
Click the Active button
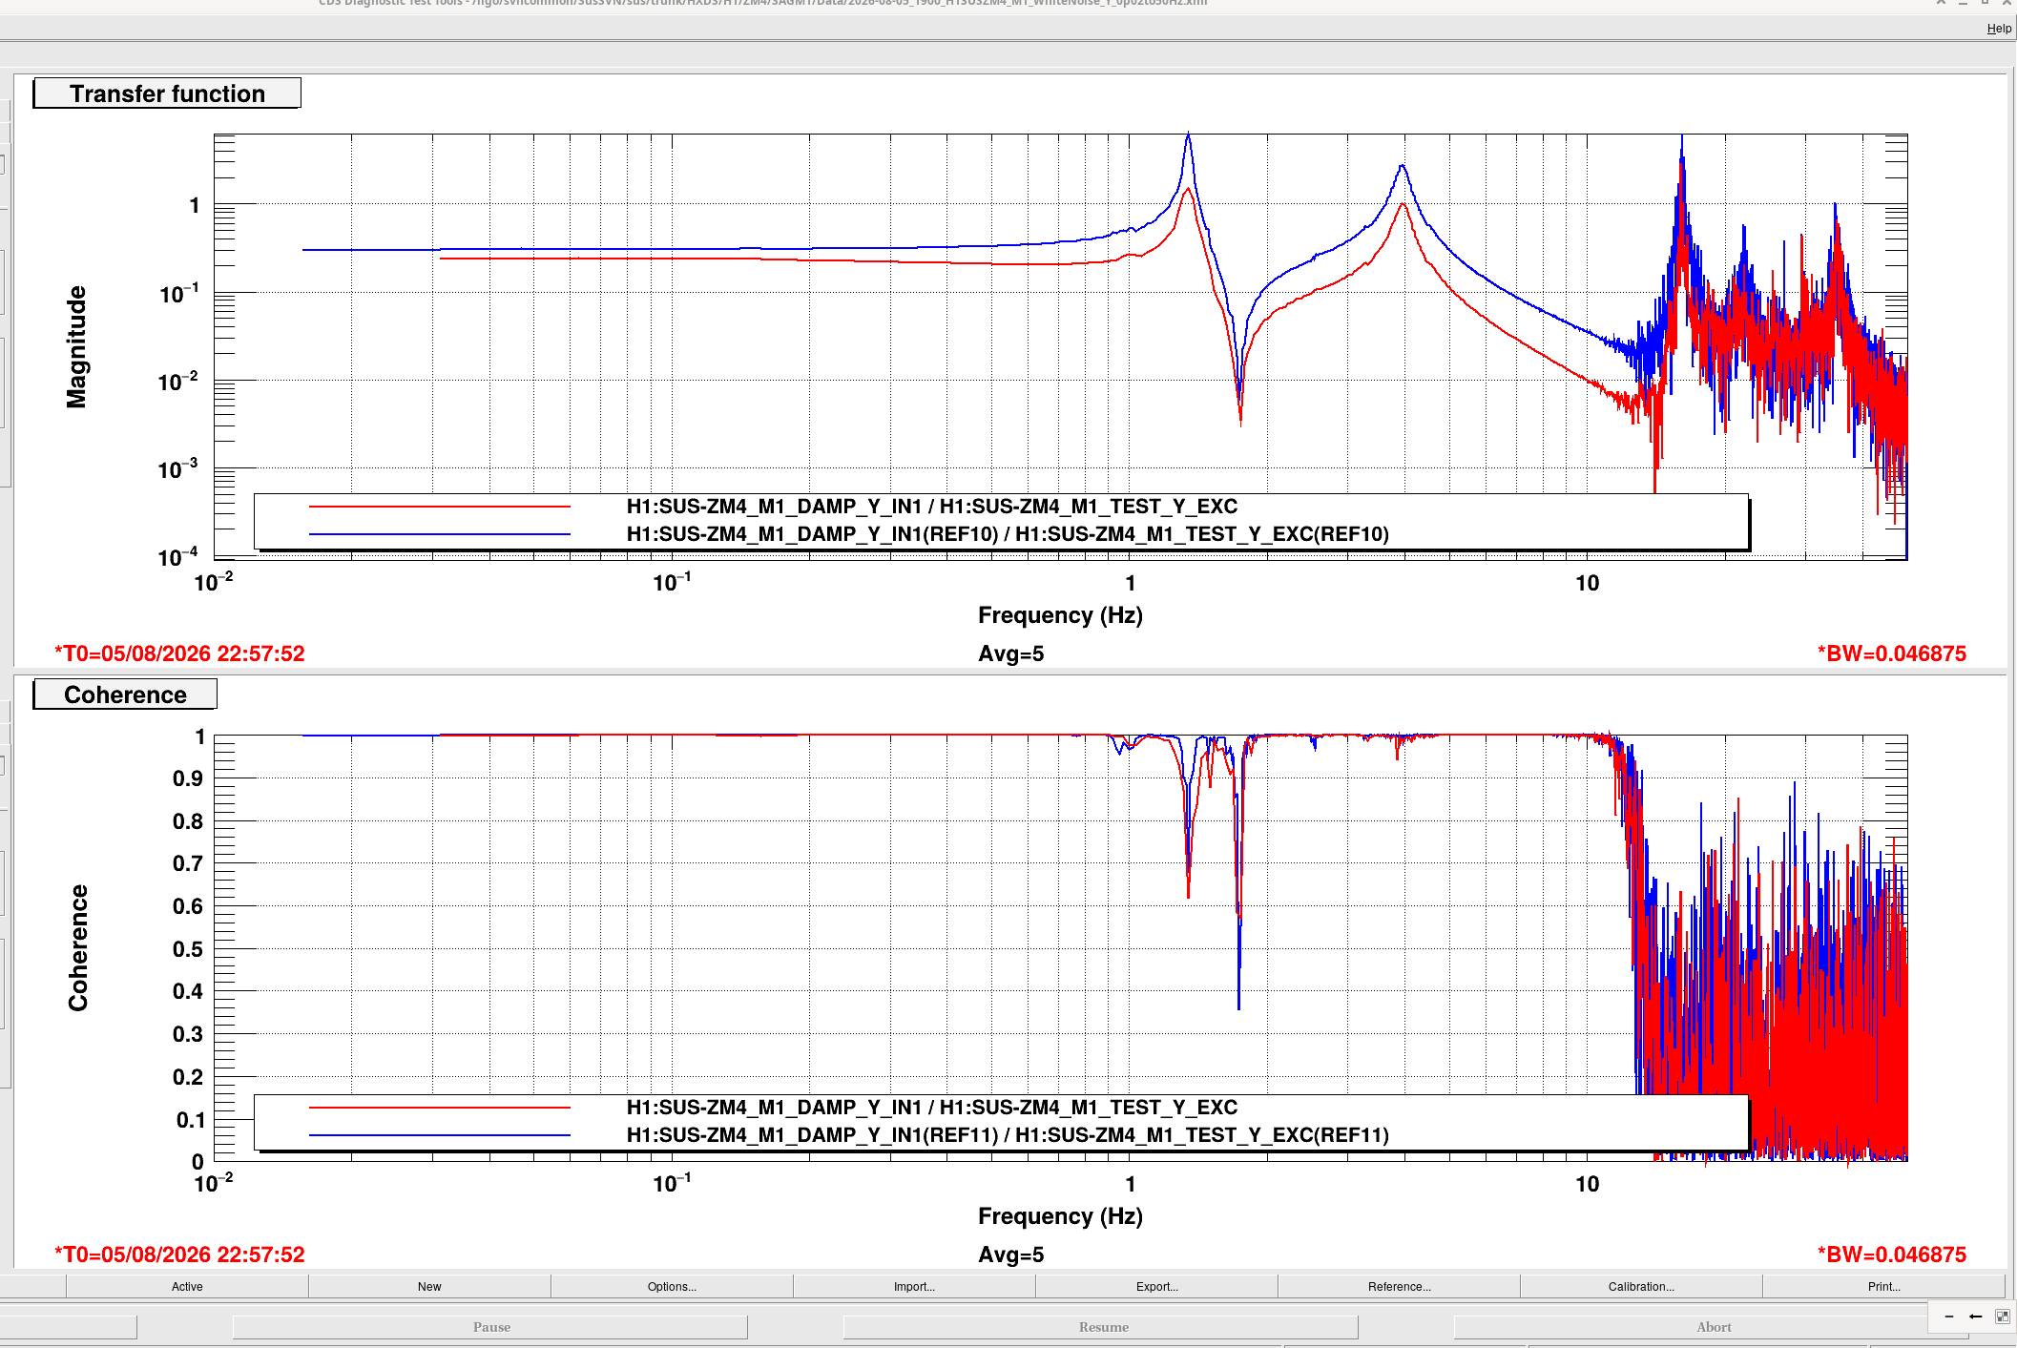[187, 1286]
